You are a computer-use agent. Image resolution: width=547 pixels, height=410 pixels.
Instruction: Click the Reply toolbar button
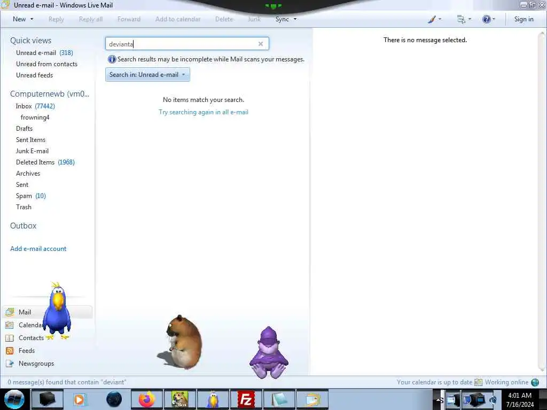pyautogui.click(x=56, y=19)
